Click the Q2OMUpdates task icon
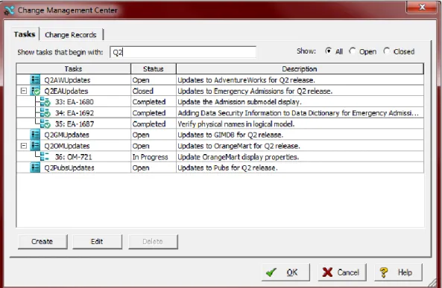Viewport: 442px width, 288px height. click(x=35, y=146)
